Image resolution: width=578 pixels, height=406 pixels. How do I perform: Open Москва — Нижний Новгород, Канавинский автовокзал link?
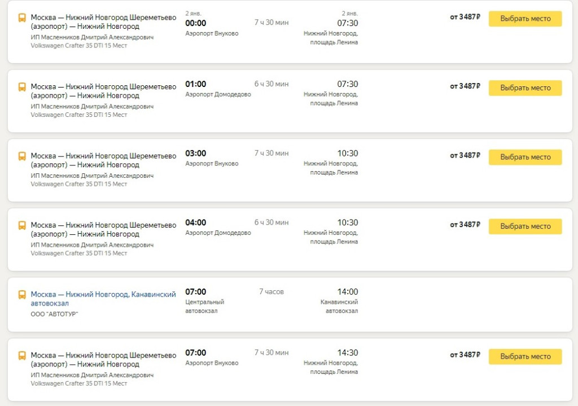pyautogui.click(x=103, y=299)
